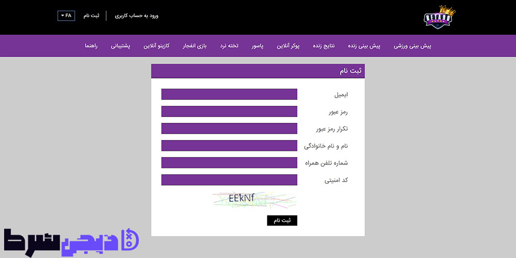This screenshot has height=258, width=516.
Task: Open راهنما help menu item
Action: coord(91,46)
